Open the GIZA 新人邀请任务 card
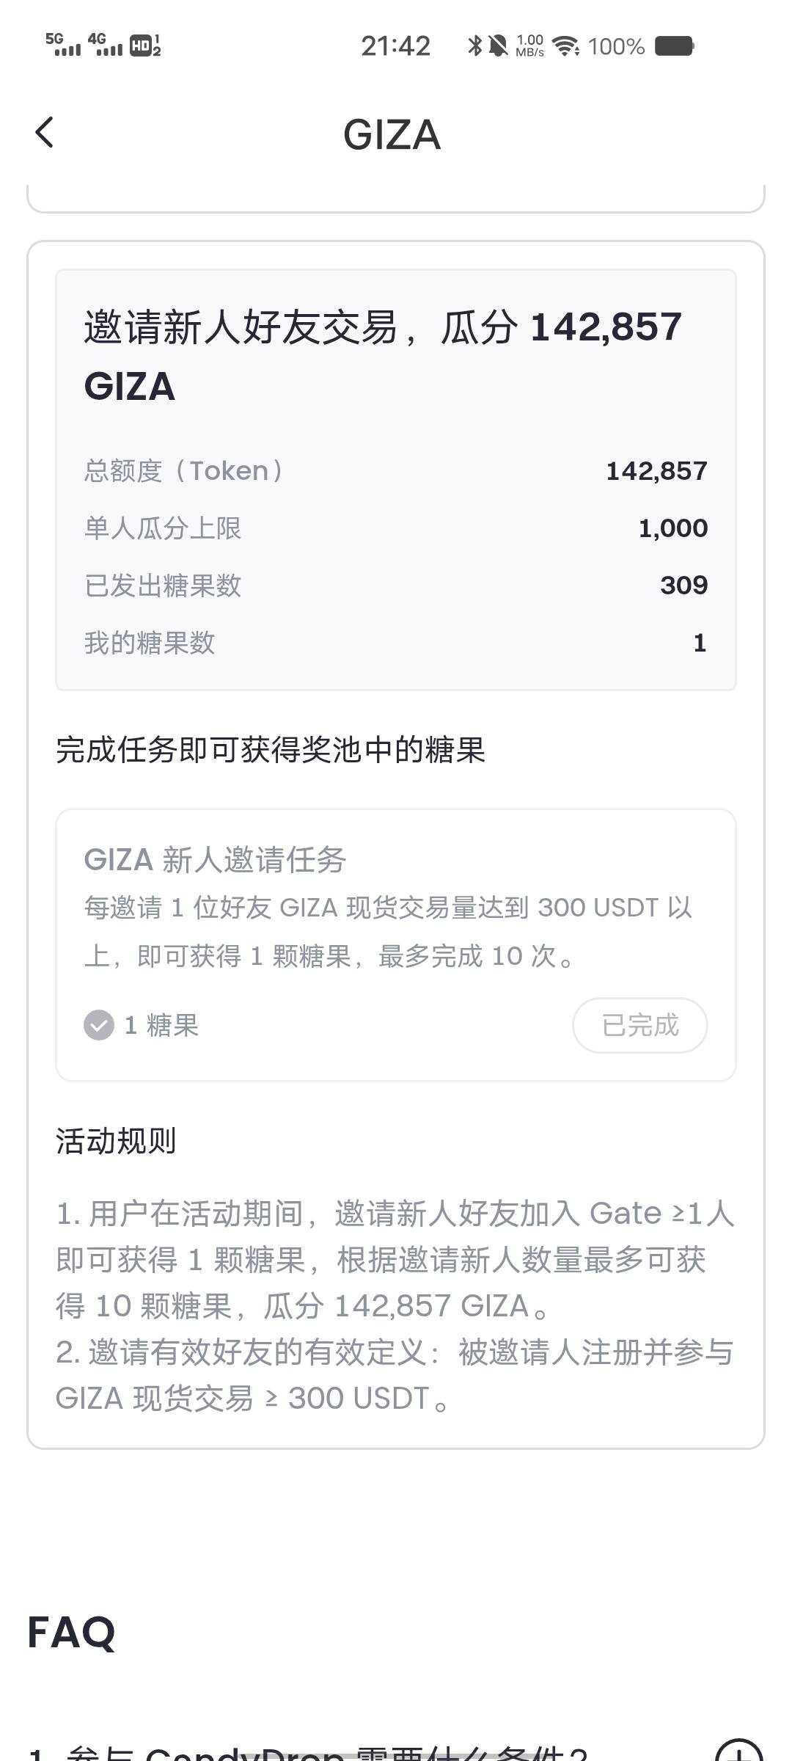Screen dimensions: 792x1761 (x=396, y=945)
